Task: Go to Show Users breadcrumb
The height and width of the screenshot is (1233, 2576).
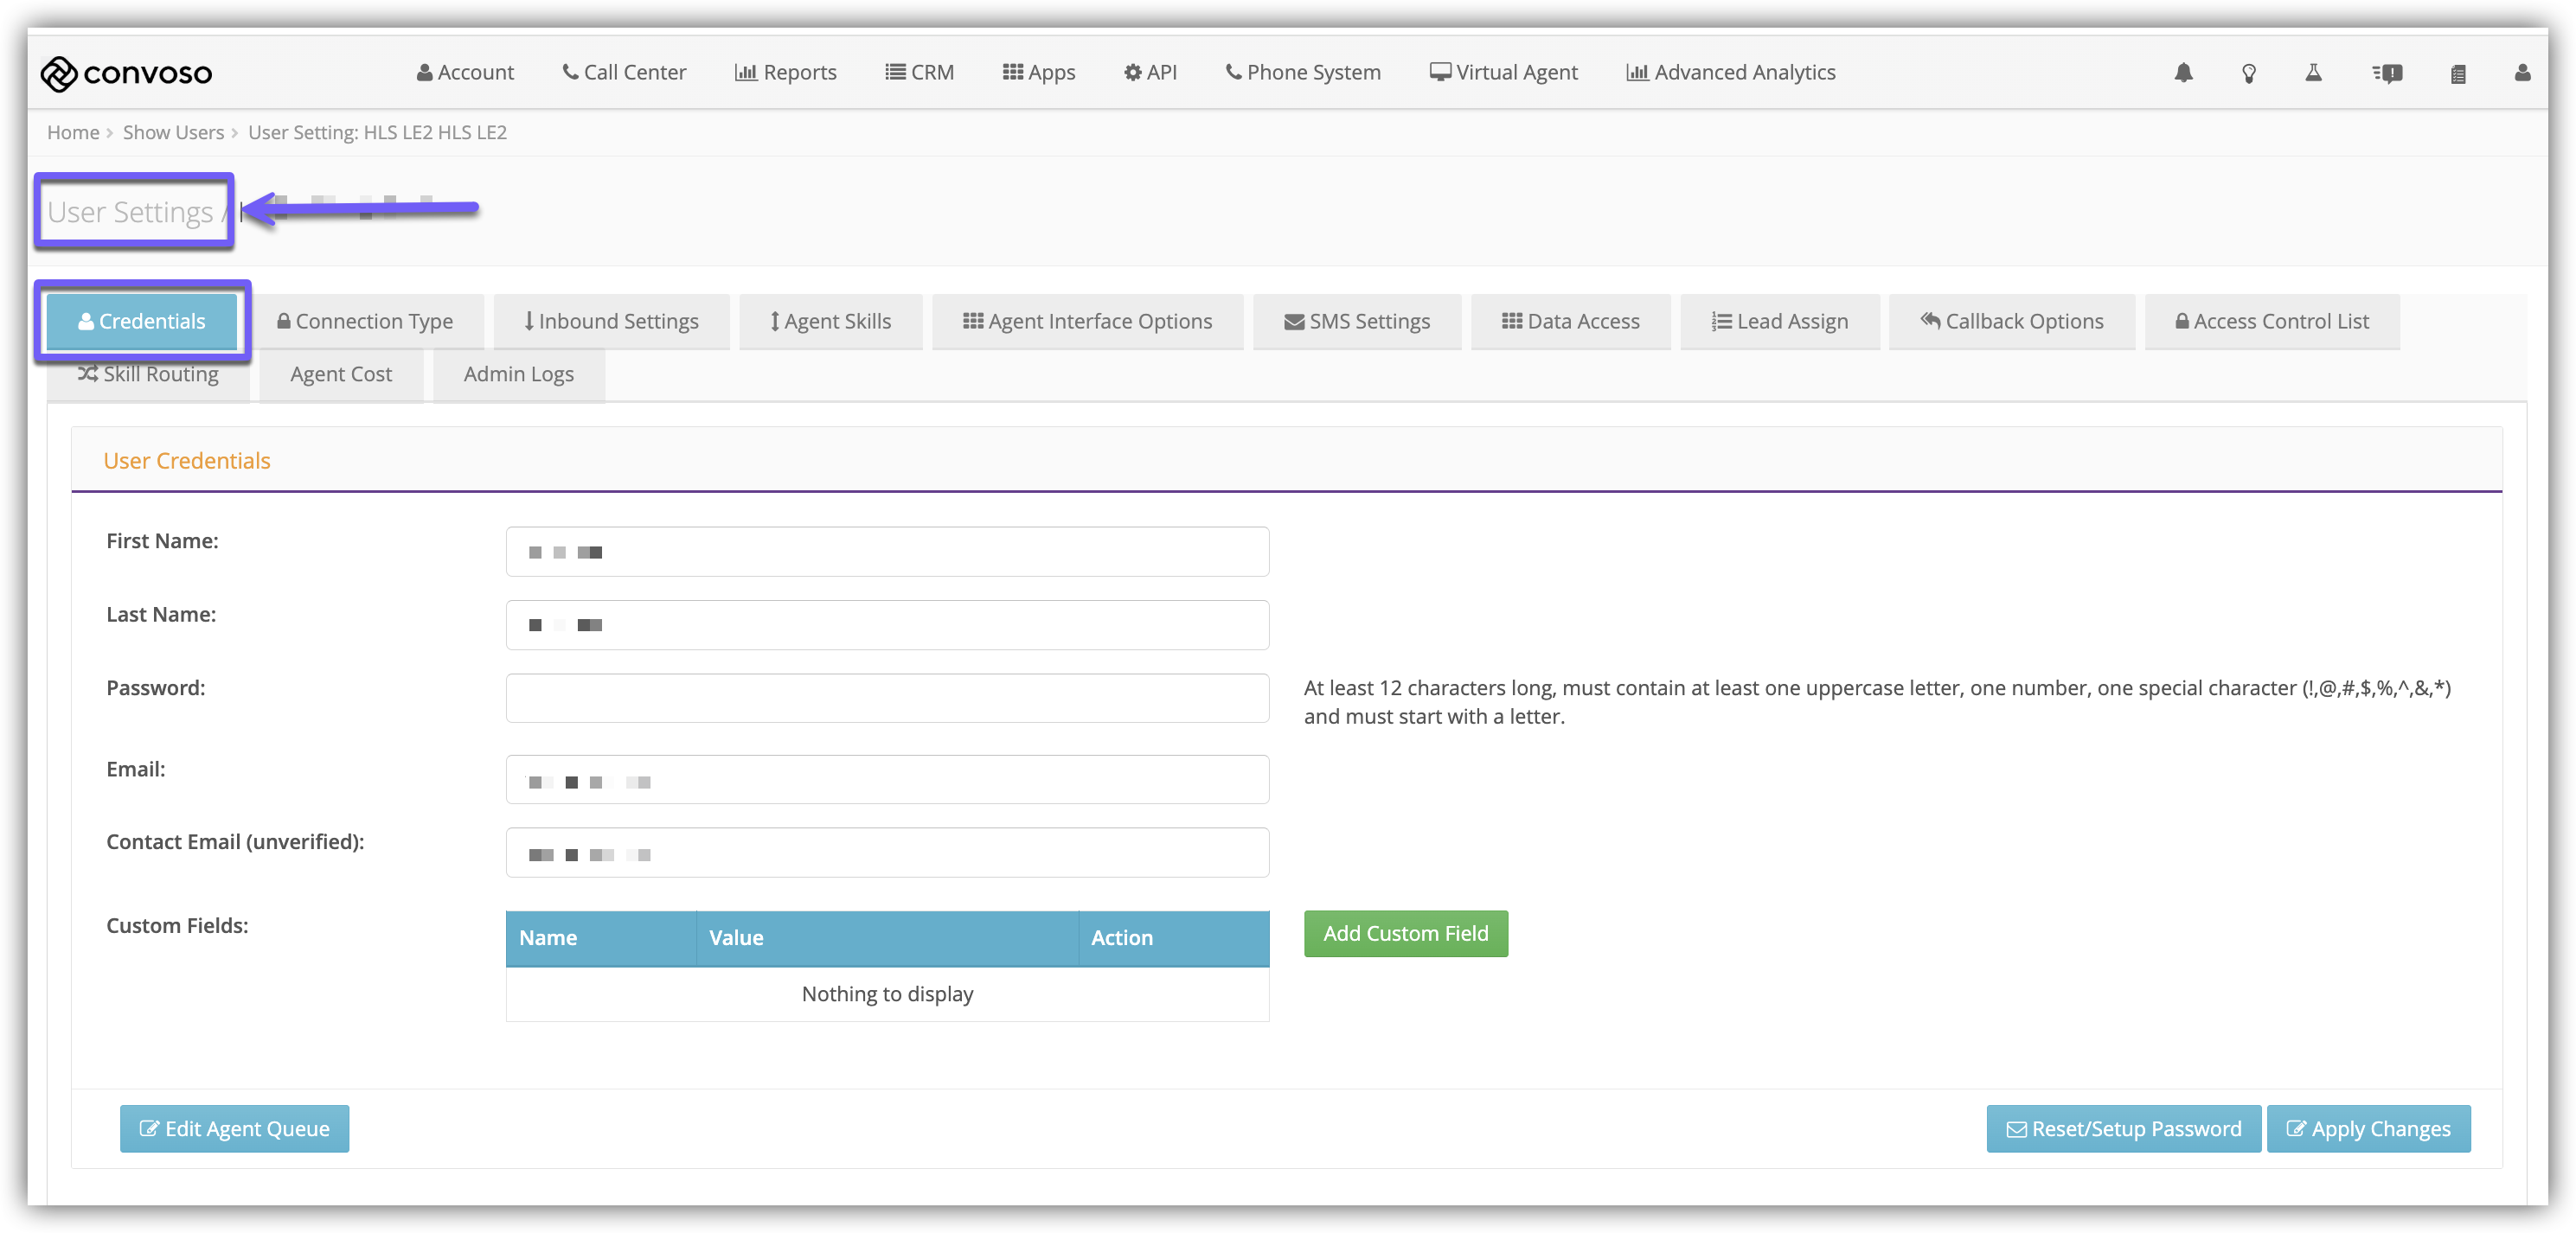Action: (173, 133)
